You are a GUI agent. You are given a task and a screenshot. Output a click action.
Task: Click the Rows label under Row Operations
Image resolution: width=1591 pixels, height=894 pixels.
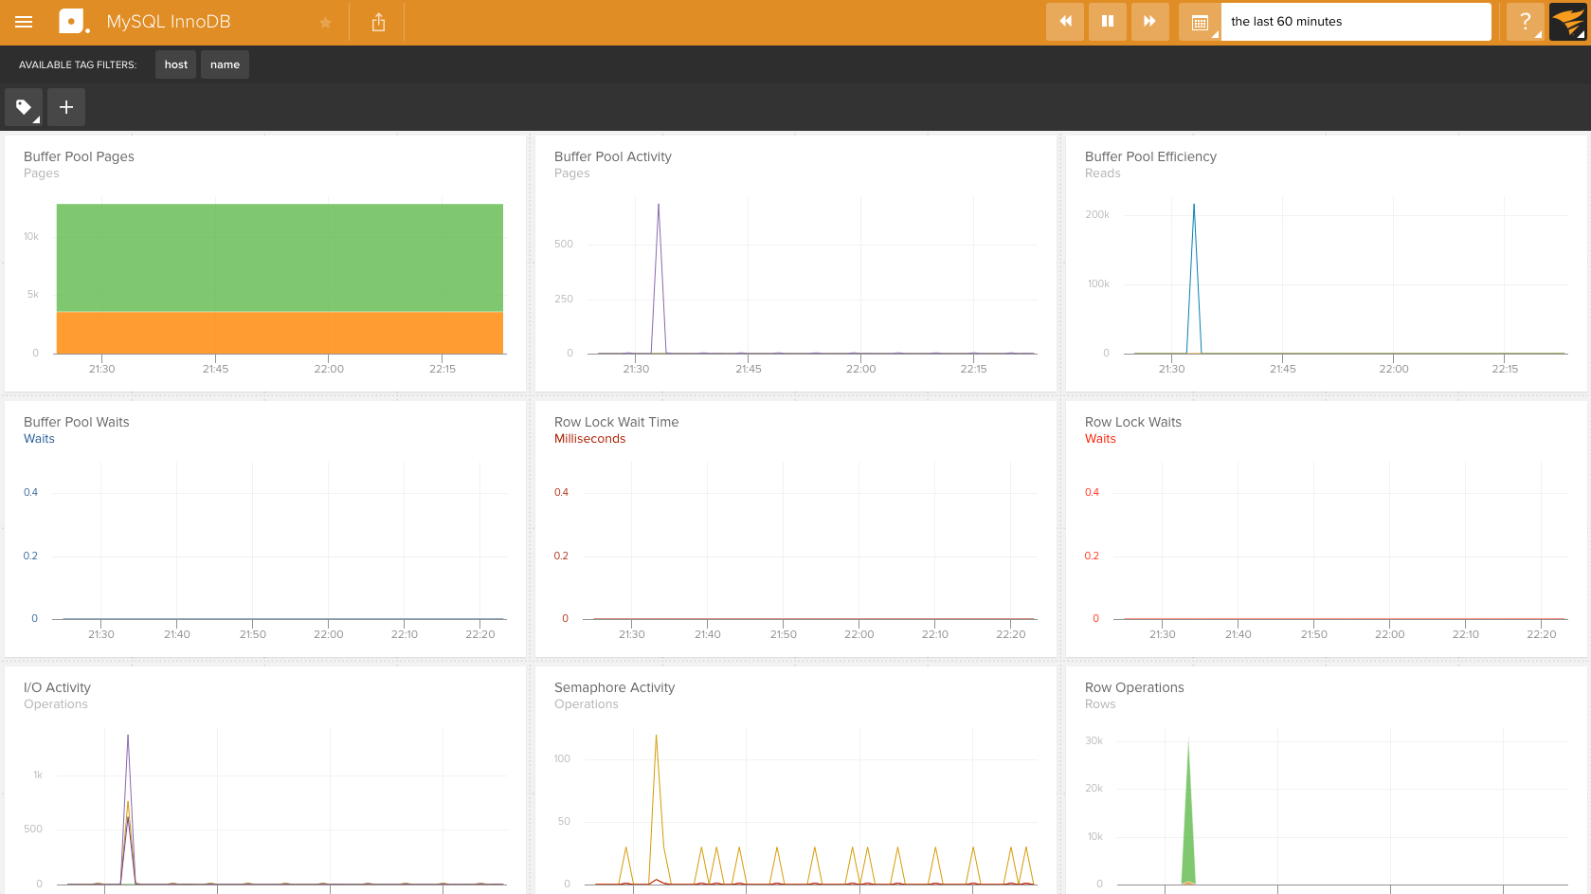pyautogui.click(x=1100, y=704)
